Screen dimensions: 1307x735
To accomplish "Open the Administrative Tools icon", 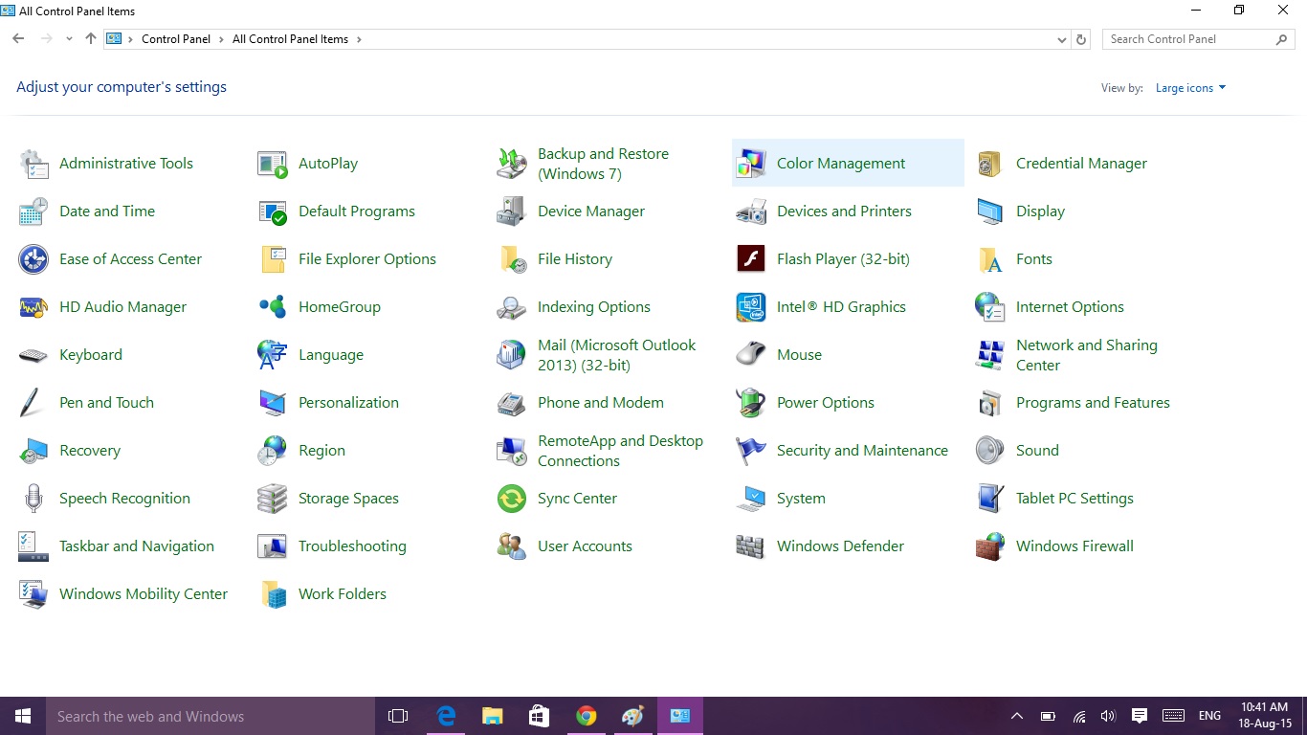I will (33, 164).
